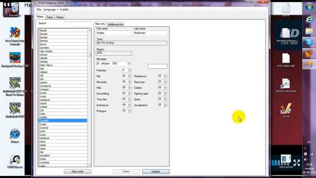This screenshot has height=178, width=316.
Task: Select rider Cobo Acebo in the list
Action: coord(63,51)
